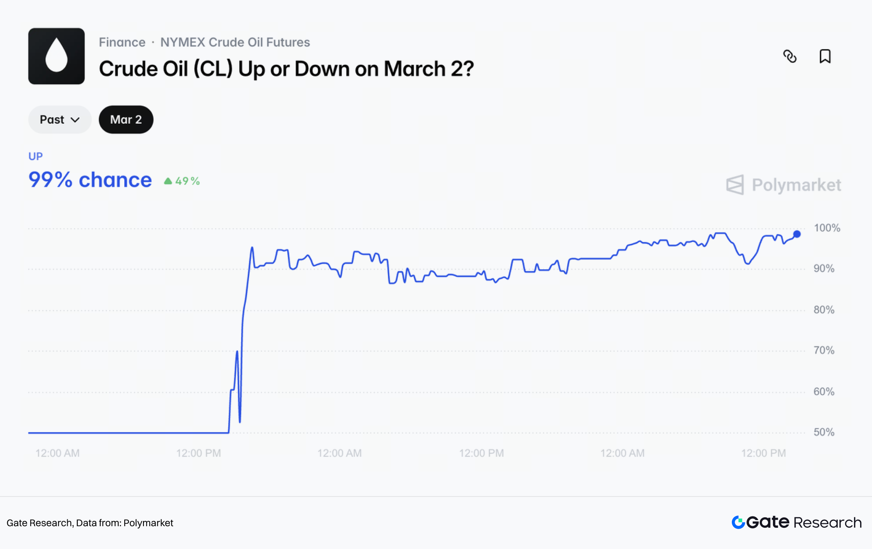
Task: Open the Finance category link
Action: [x=122, y=42]
